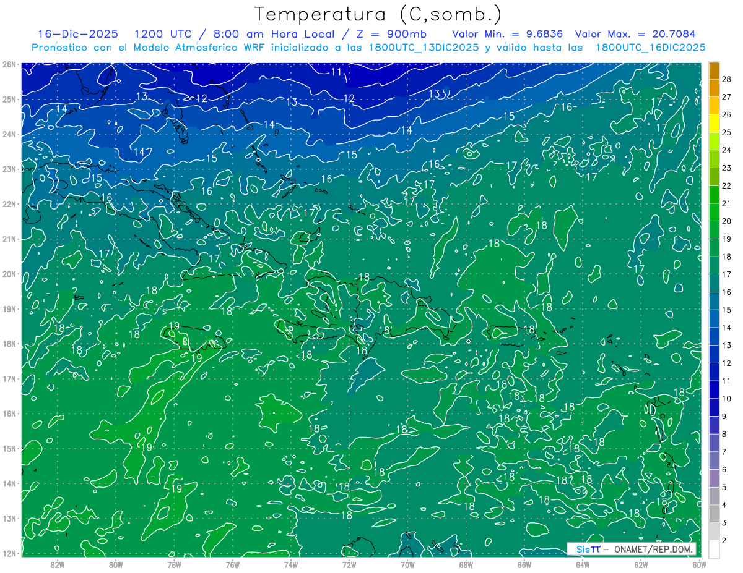Screen dimensions: 743x573
Task: Click the '4' label on the color scale
Action: click(x=724, y=505)
